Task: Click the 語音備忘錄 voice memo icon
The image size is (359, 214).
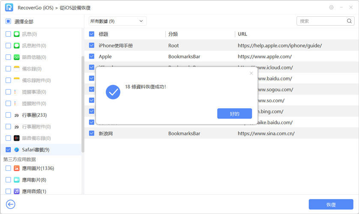Action: [16, 138]
